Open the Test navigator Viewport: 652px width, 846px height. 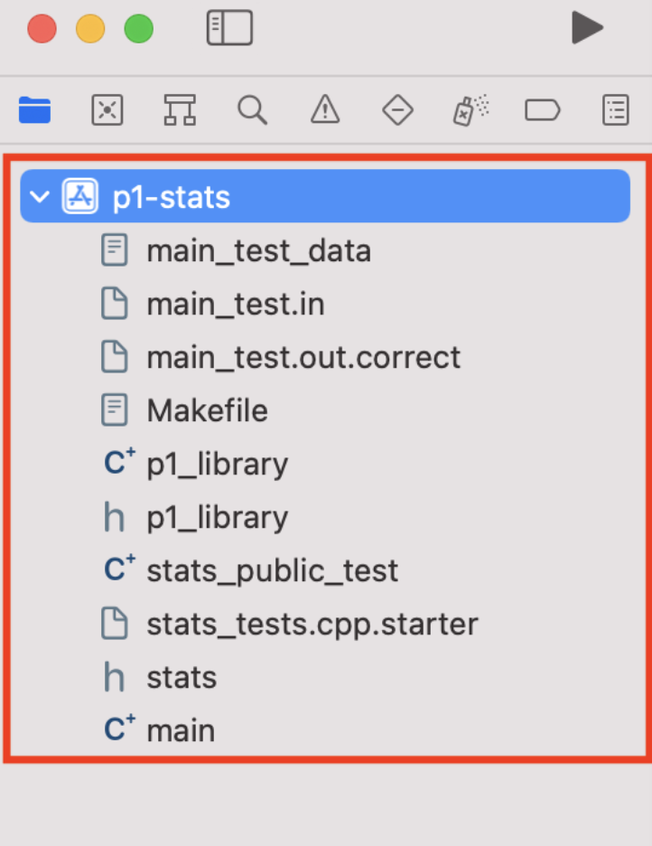pyautogui.click(x=396, y=109)
